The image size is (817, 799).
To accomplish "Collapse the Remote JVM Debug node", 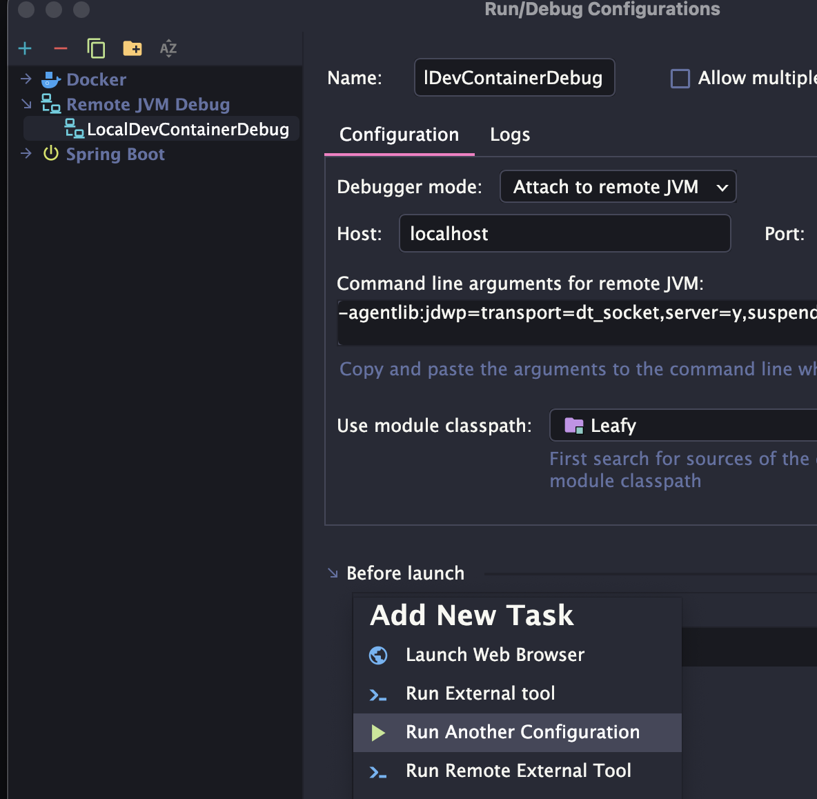I will coord(26,104).
